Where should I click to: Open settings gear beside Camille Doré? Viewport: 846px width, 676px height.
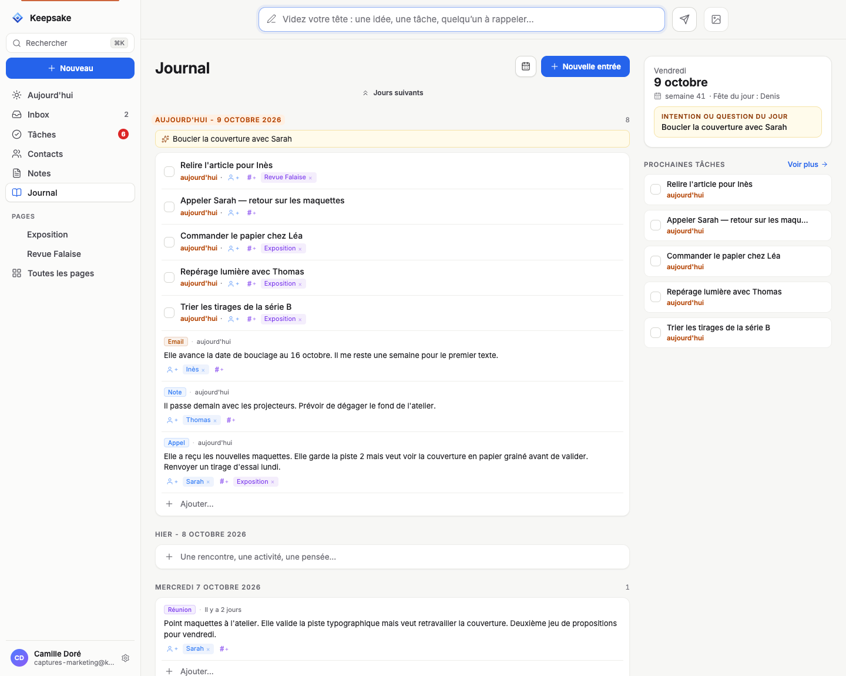tap(125, 658)
